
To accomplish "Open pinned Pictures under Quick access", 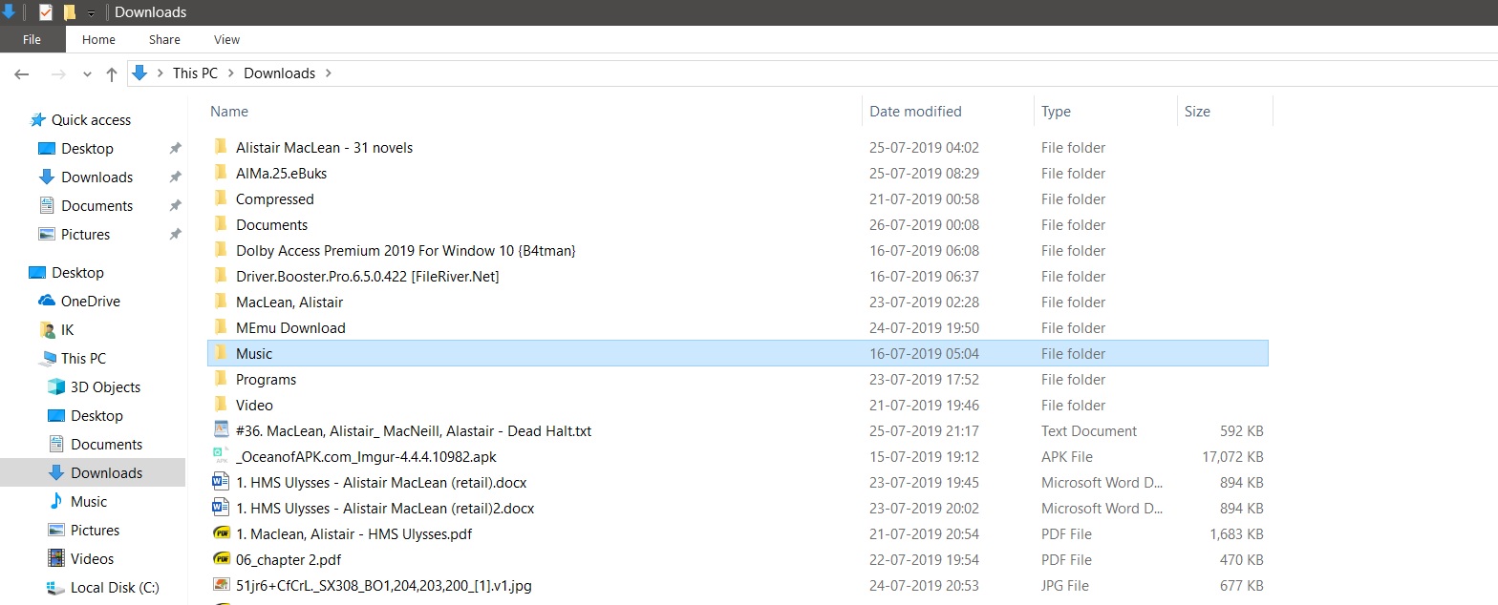I will [x=85, y=235].
